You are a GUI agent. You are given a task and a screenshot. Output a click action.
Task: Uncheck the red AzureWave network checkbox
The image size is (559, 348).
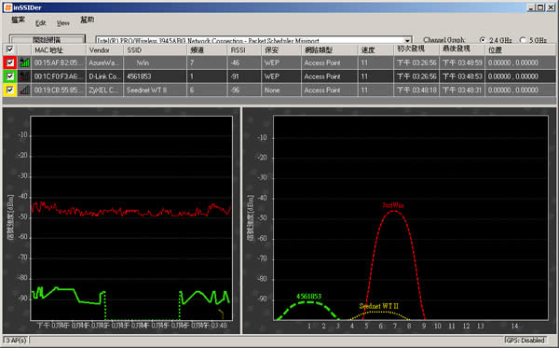[10, 63]
